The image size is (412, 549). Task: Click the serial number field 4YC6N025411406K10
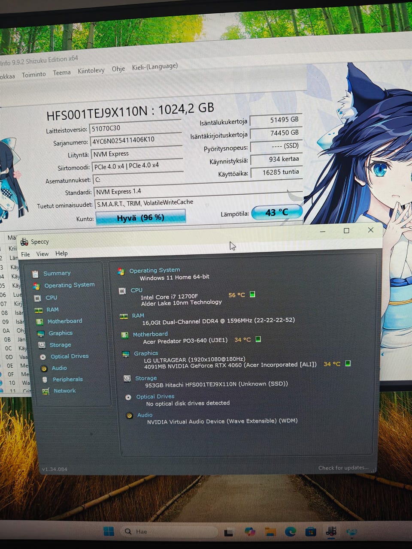click(x=136, y=140)
